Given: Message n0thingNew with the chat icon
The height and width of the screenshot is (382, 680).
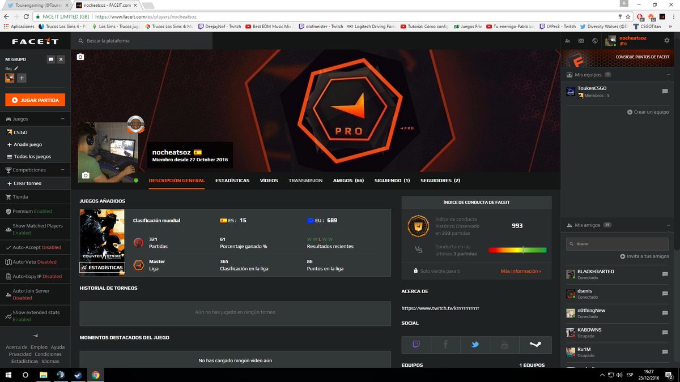Looking at the screenshot, I should pyautogui.click(x=665, y=314).
